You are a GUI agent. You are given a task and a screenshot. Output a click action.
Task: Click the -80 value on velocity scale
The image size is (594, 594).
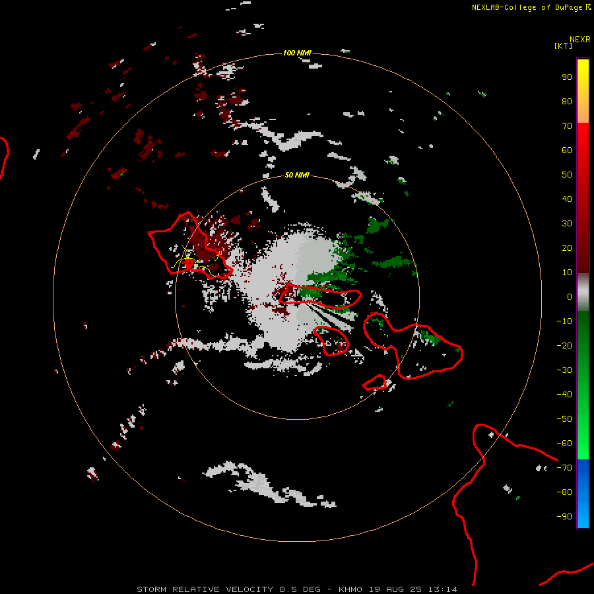[564, 492]
